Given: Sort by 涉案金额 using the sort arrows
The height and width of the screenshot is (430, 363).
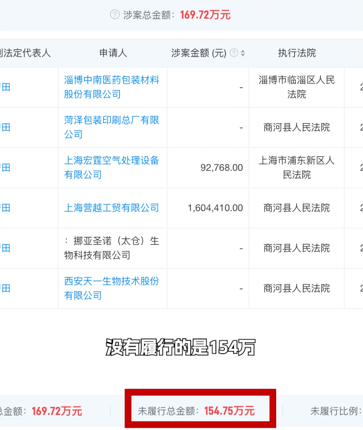Looking at the screenshot, I should [x=243, y=53].
